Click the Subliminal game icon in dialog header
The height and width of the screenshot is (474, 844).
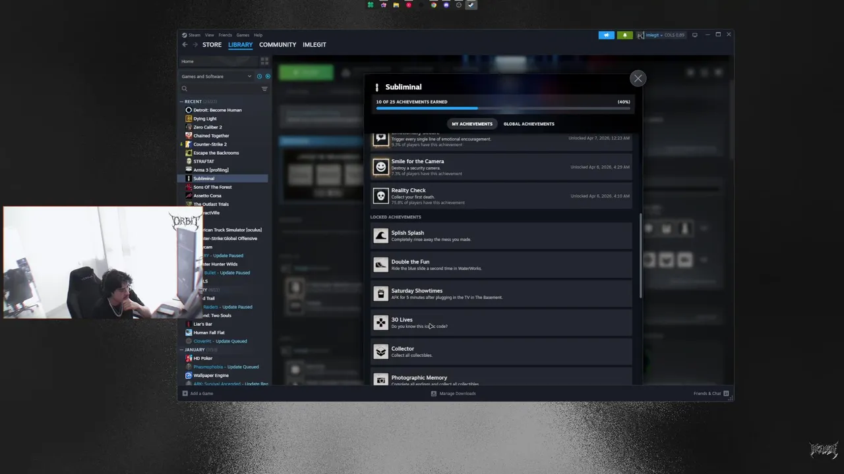coord(377,87)
